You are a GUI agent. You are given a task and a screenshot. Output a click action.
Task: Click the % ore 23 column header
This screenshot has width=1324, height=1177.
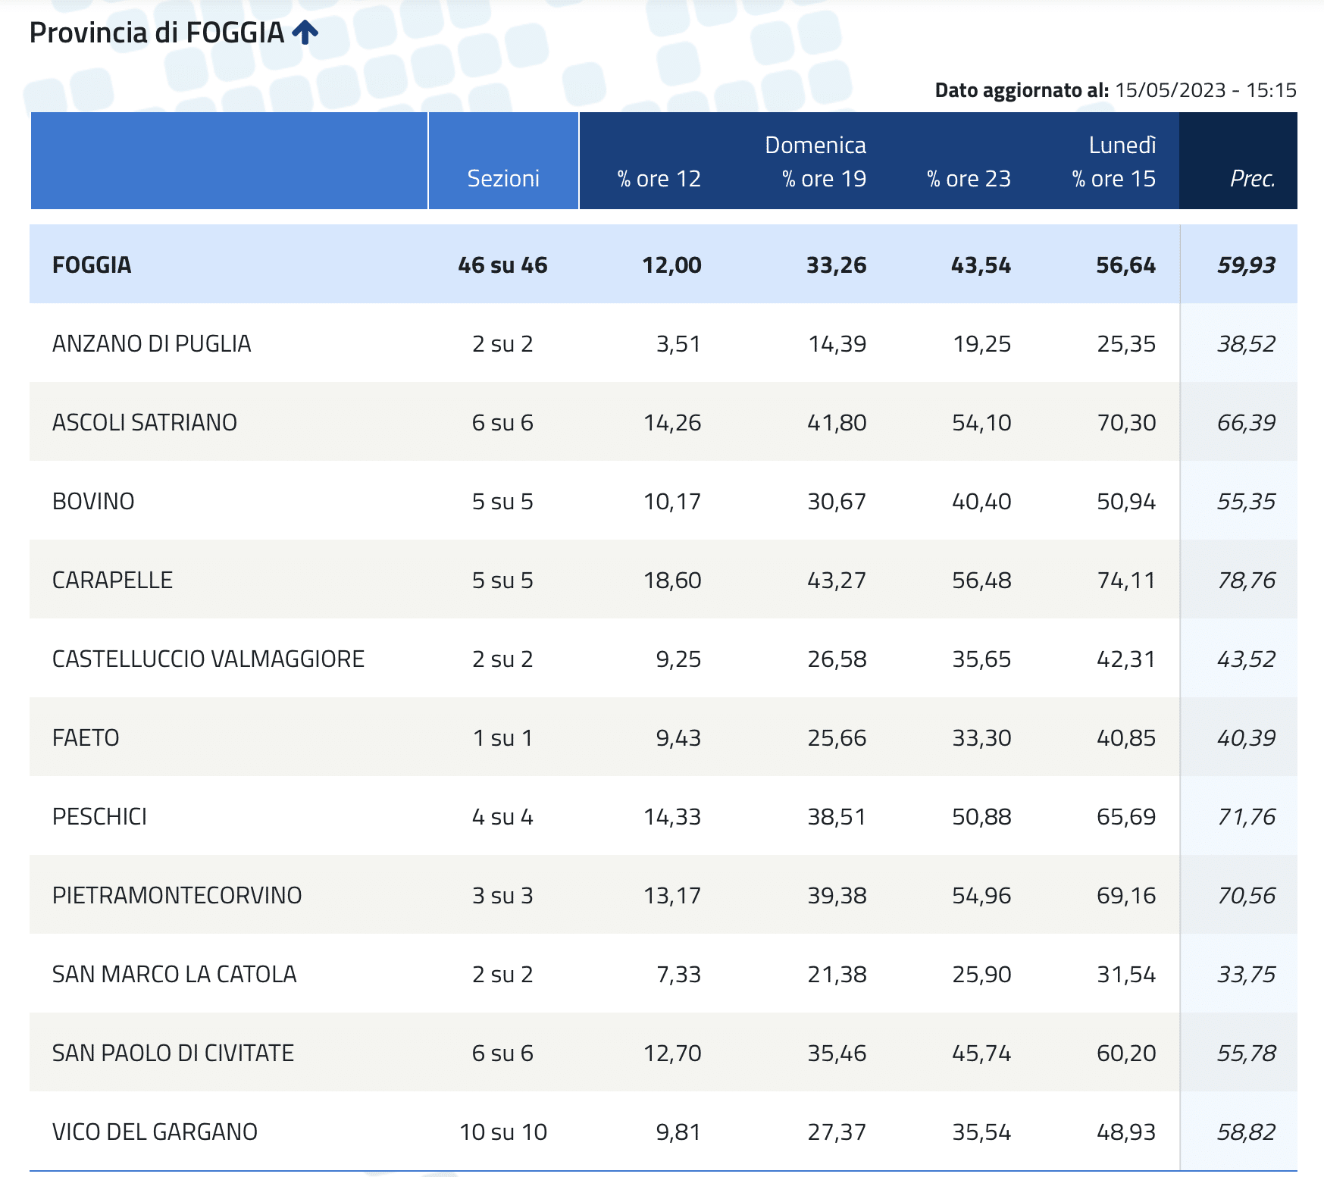(x=969, y=178)
